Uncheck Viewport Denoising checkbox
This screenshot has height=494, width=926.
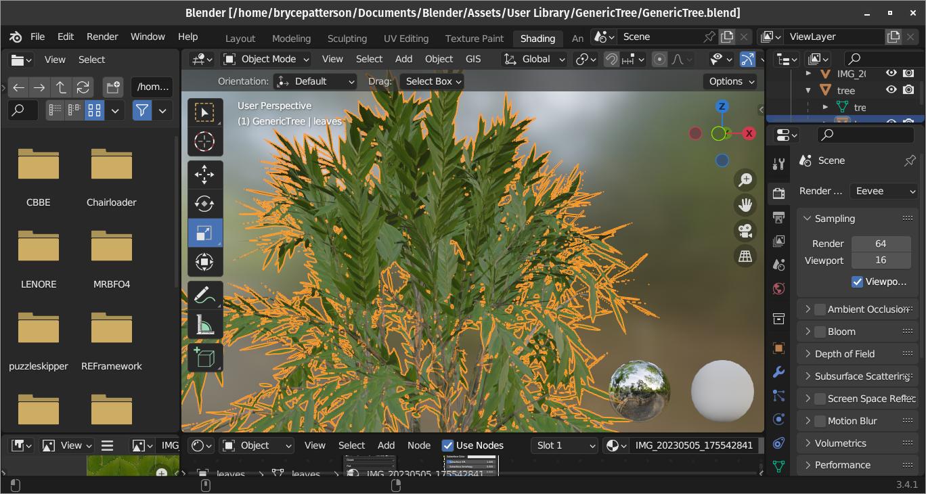click(857, 282)
